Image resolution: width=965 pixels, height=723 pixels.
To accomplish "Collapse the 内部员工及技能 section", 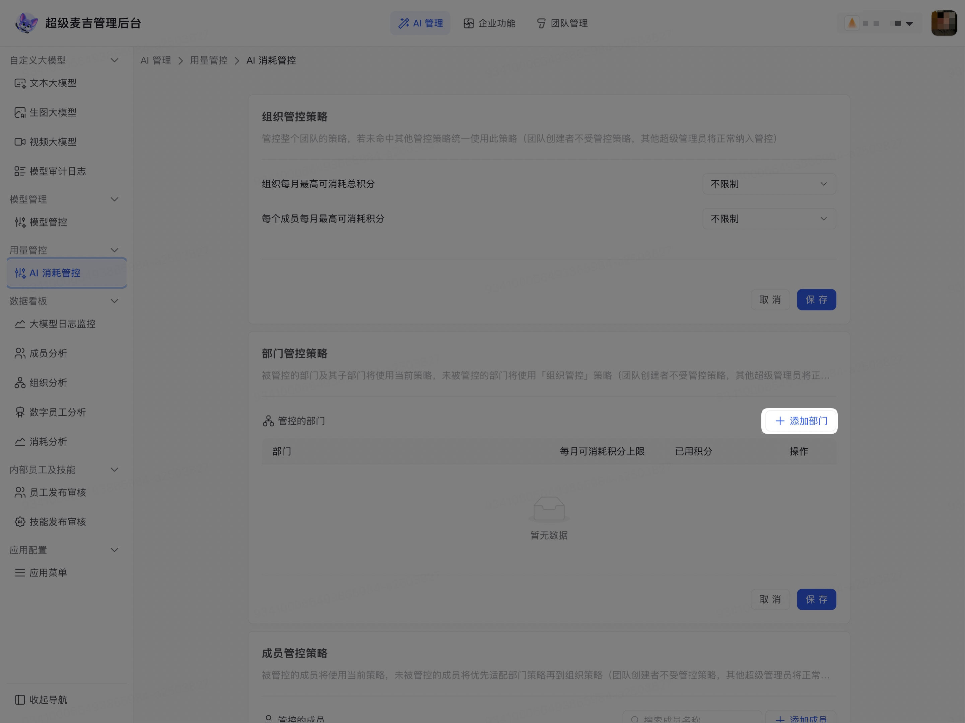I will click(114, 470).
